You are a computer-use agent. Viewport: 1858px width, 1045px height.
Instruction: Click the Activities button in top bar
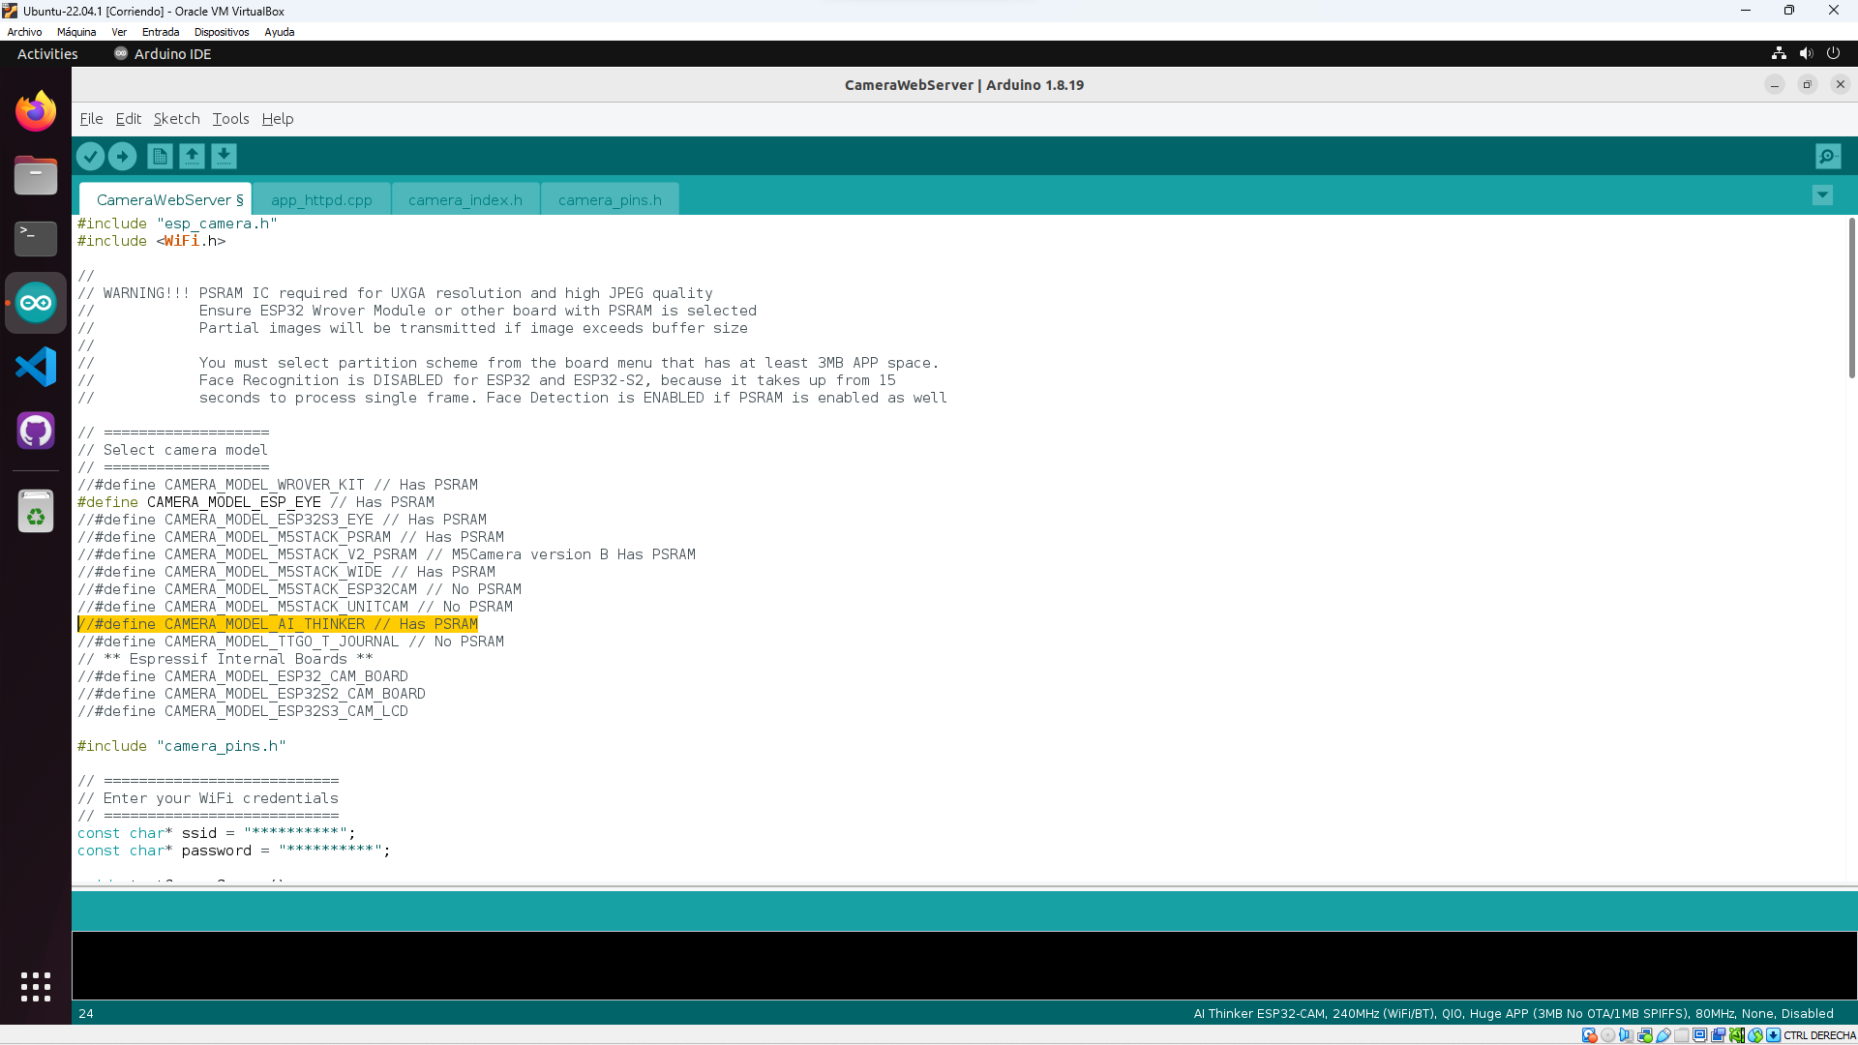[x=47, y=54]
